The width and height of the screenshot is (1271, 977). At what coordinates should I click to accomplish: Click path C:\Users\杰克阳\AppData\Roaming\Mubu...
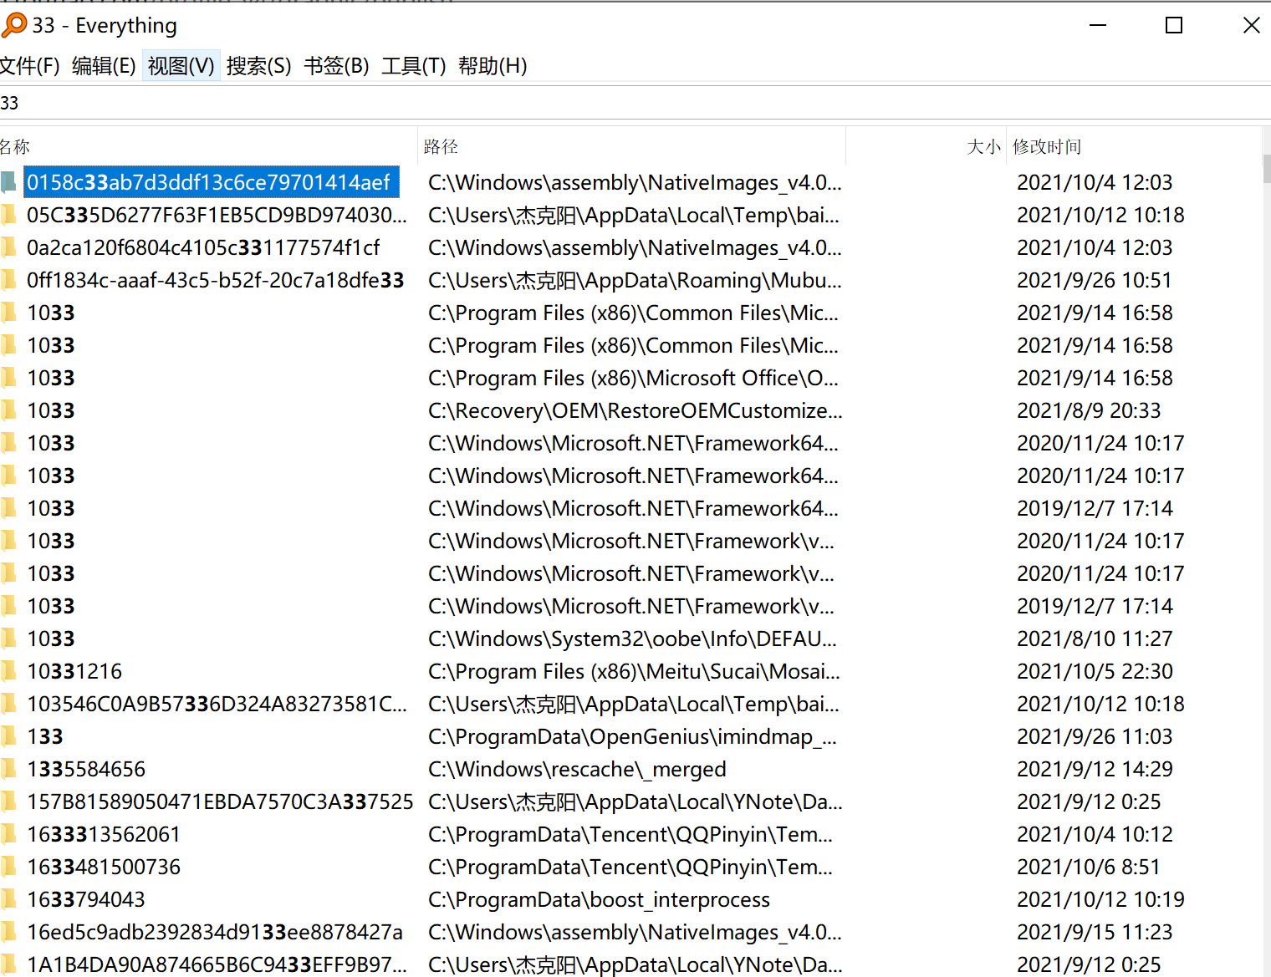tap(635, 280)
